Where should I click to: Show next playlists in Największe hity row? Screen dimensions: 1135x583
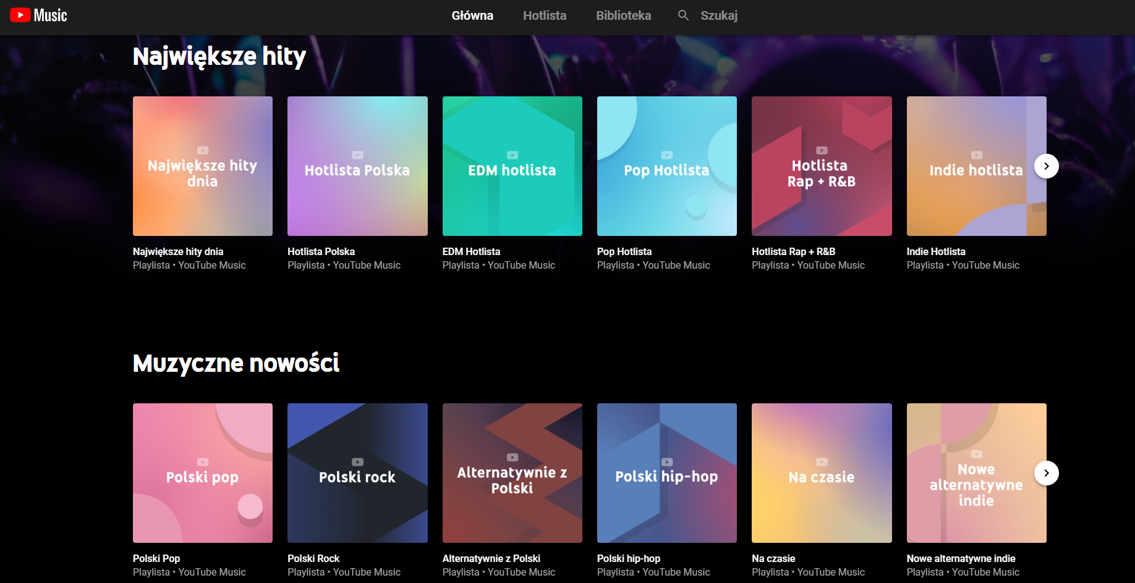pyautogui.click(x=1046, y=166)
